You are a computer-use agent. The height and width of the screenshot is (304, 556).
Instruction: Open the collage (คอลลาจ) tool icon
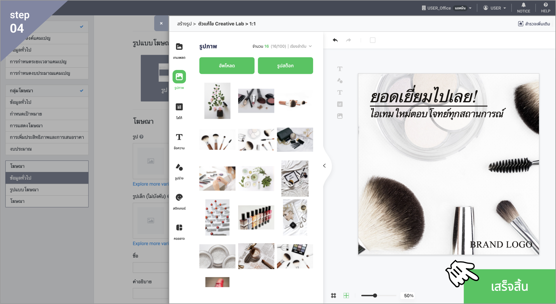179,228
